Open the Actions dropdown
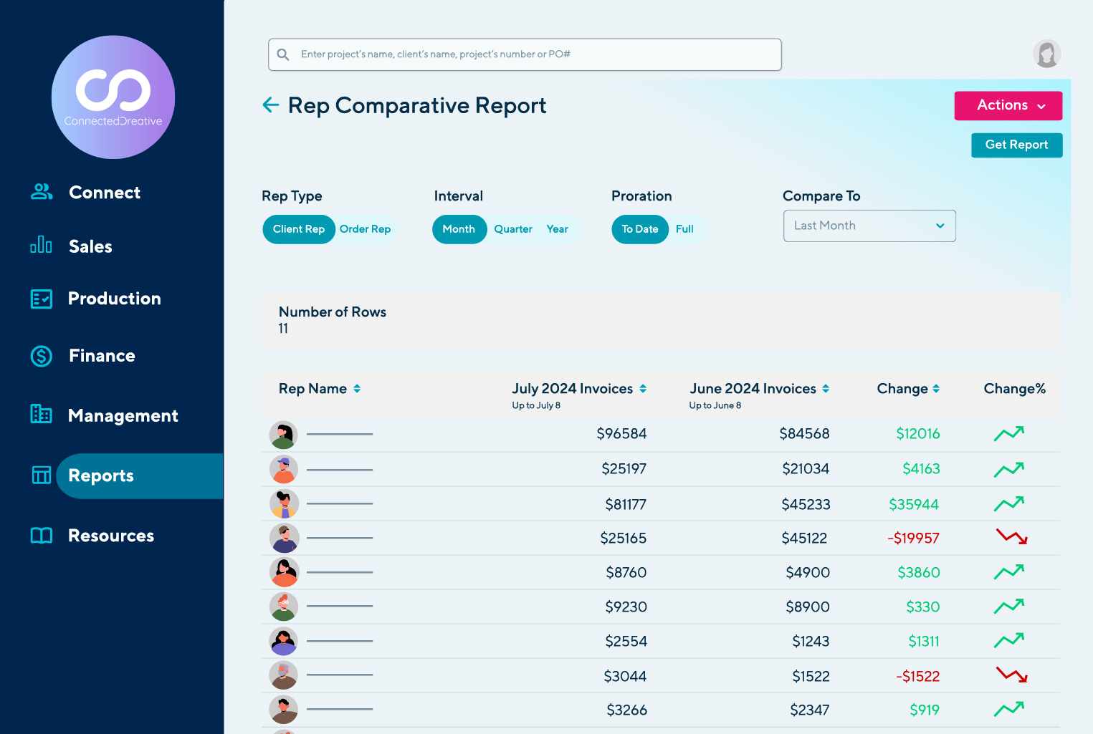 [1008, 106]
